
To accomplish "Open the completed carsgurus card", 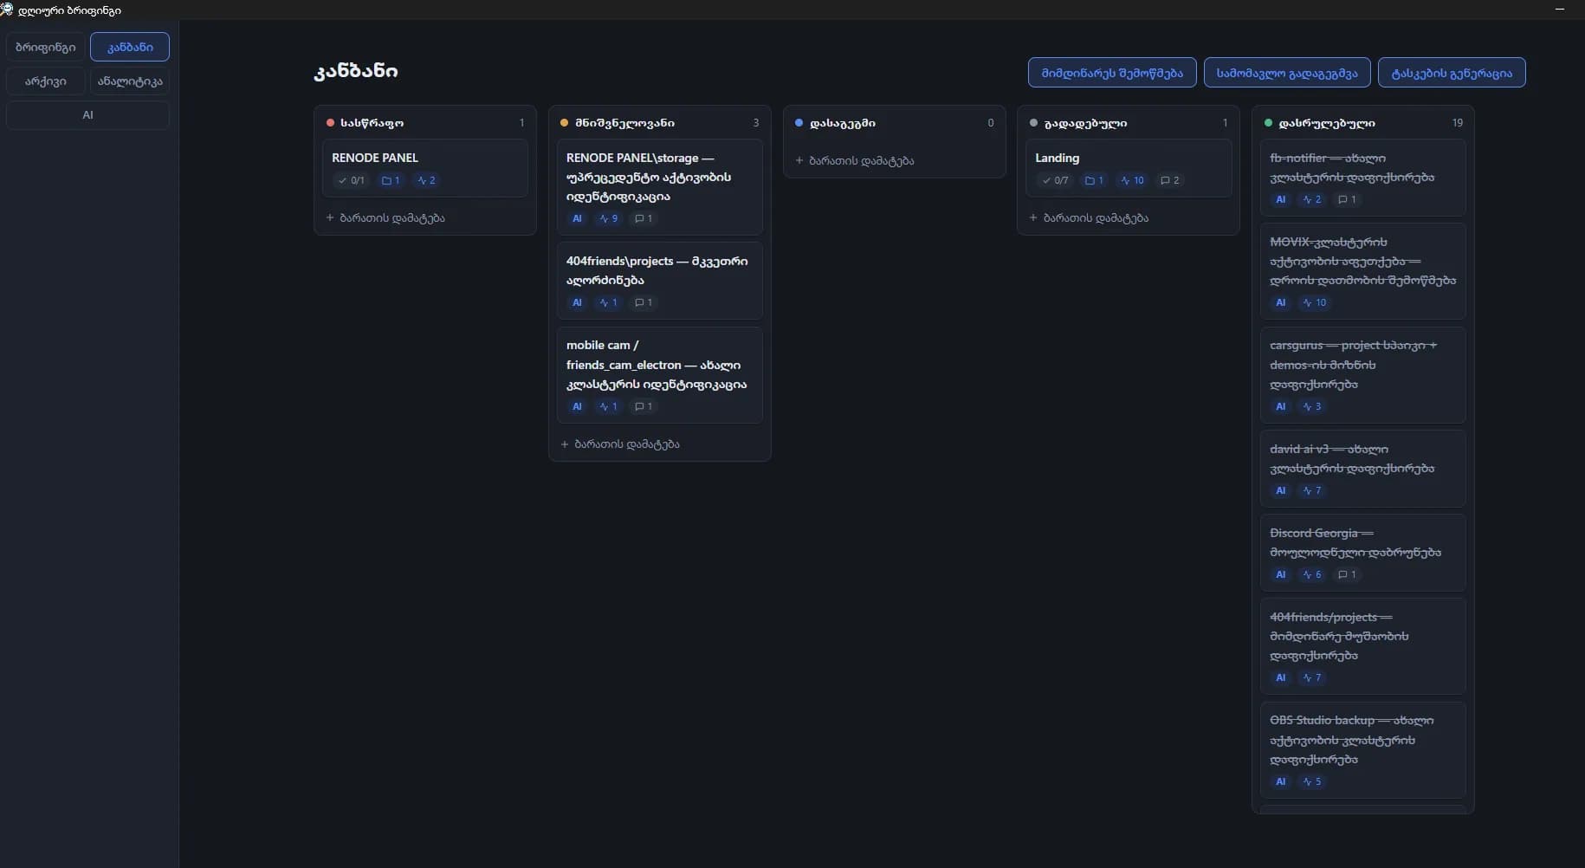I will (x=1362, y=375).
